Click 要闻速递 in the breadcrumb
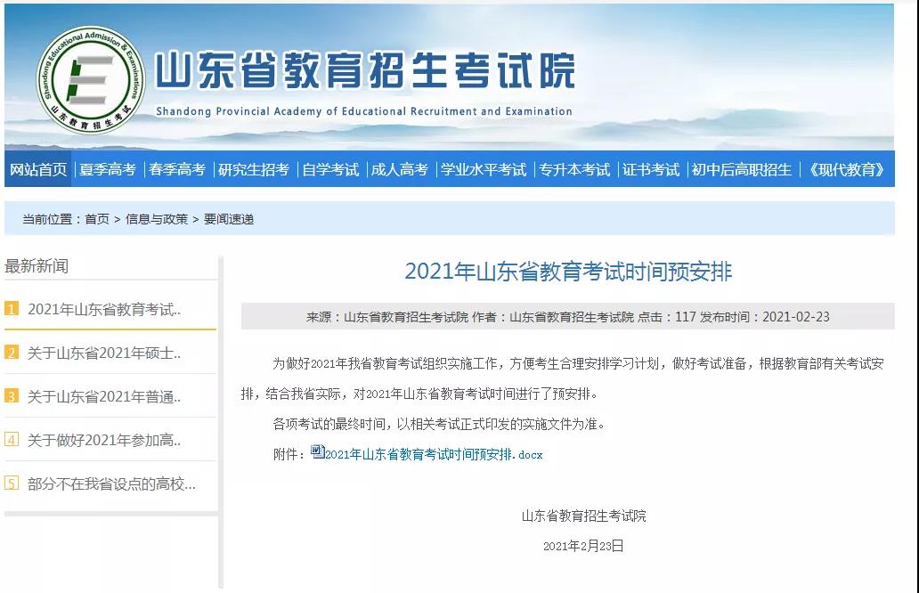The height and width of the screenshot is (593, 919). pos(229,219)
